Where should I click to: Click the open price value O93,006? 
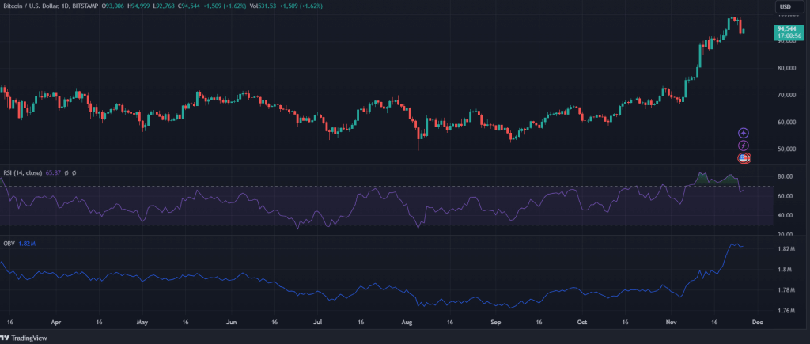[x=114, y=6]
